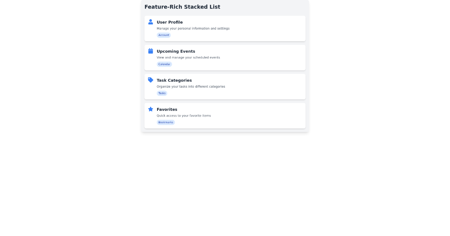Screen dimensions: 450x236
Task: Select the Task Categories heading
Action: point(174,81)
